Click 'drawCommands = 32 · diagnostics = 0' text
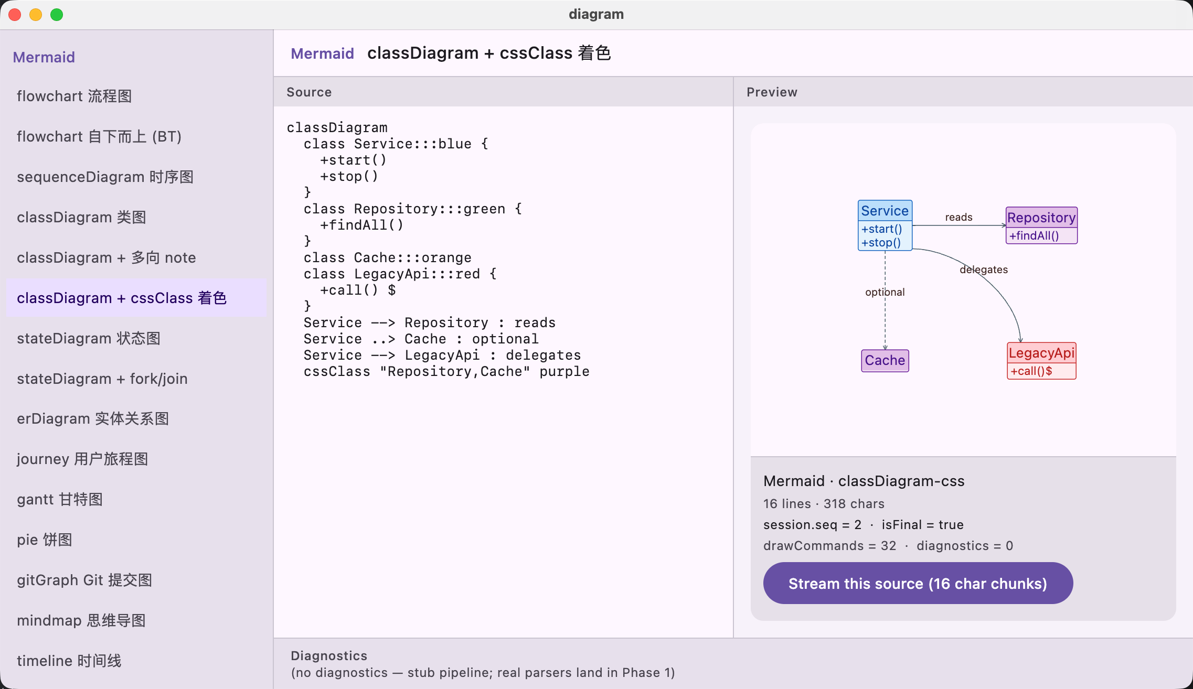The image size is (1193, 689). click(888, 546)
